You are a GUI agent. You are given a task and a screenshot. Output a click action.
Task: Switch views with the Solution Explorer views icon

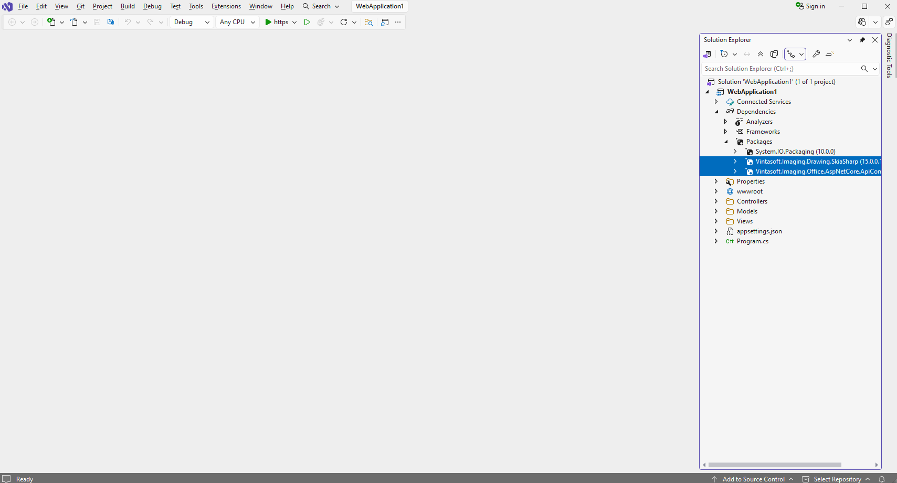tap(708, 54)
